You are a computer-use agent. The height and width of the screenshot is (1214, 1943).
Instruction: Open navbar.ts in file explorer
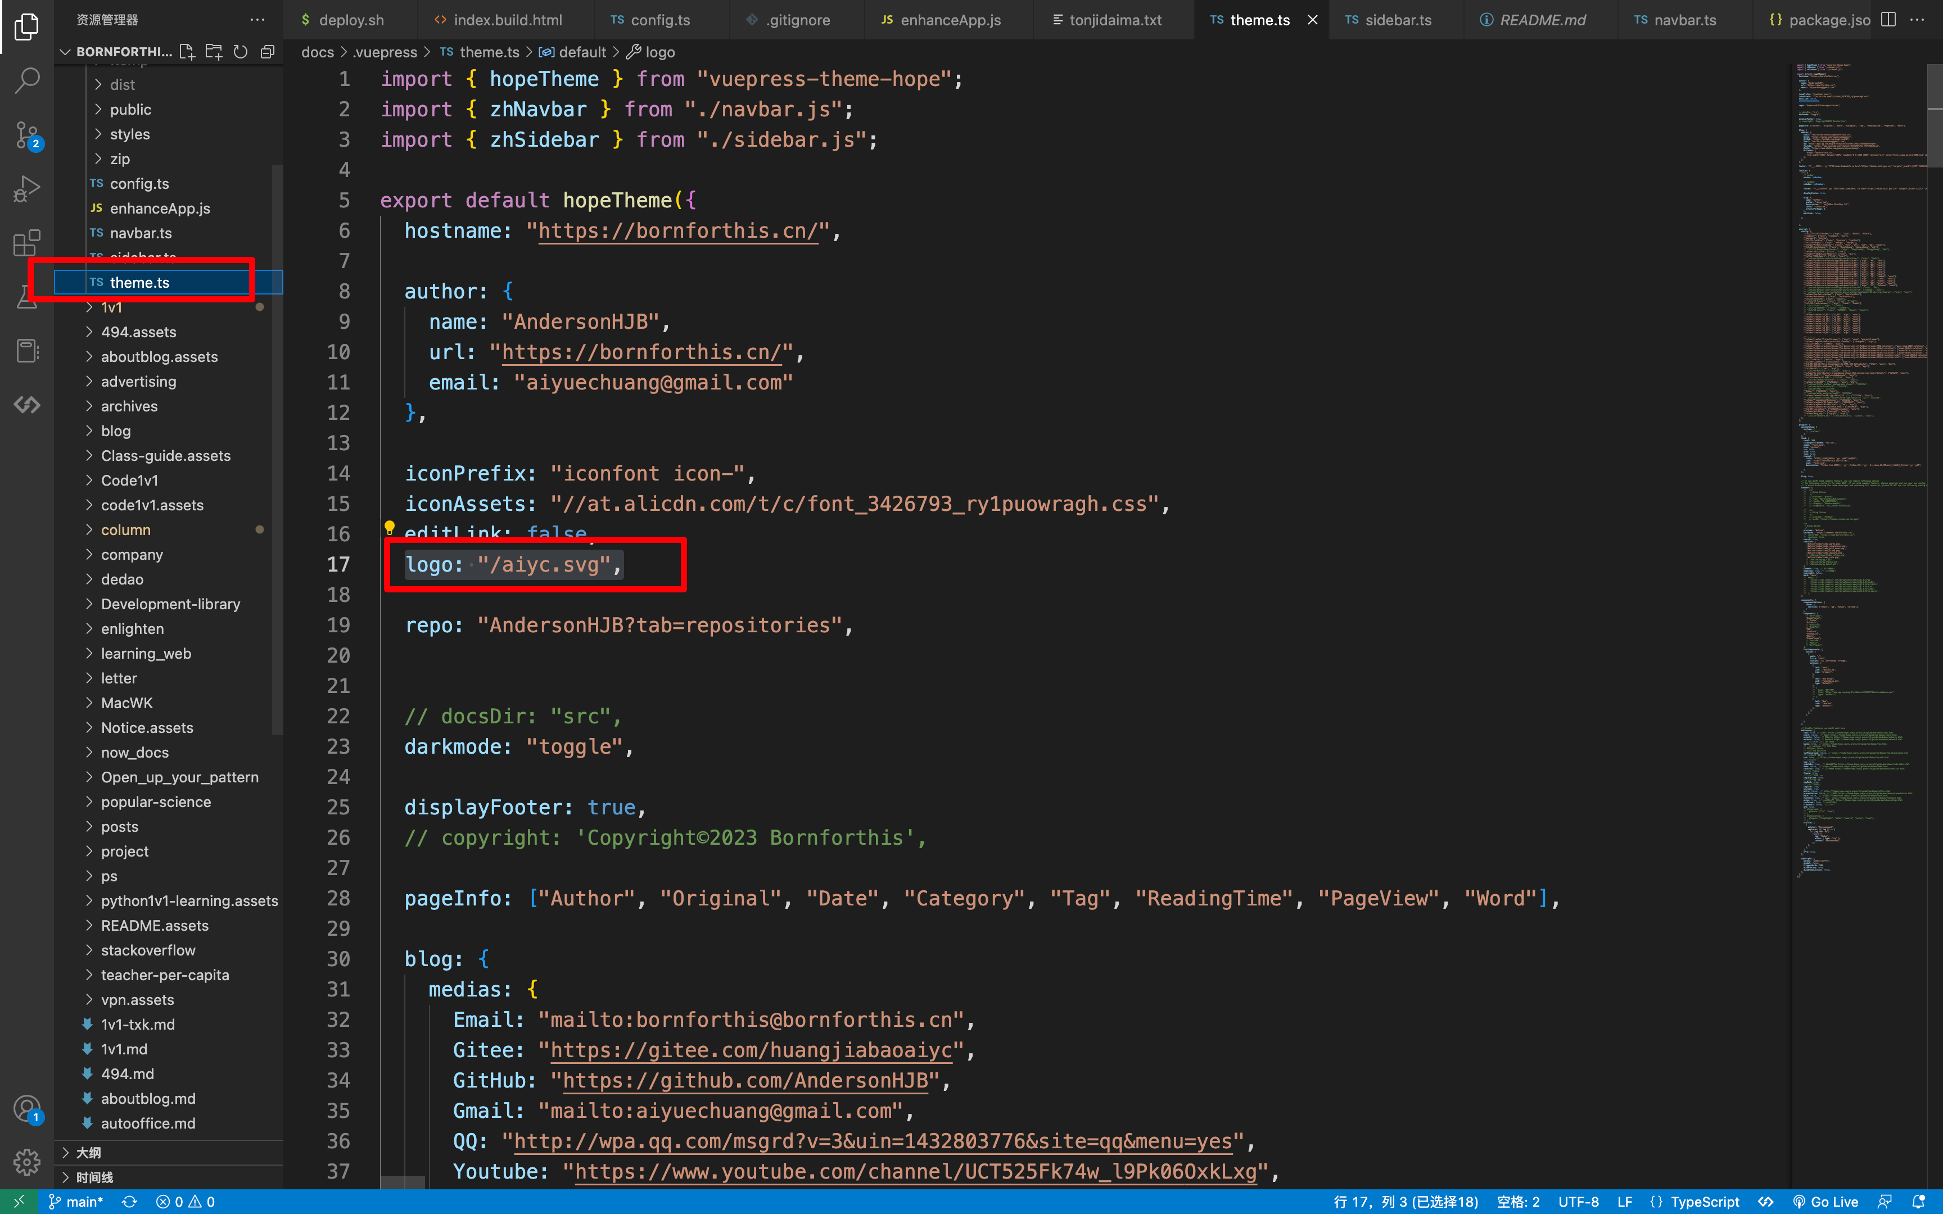(x=169, y=233)
